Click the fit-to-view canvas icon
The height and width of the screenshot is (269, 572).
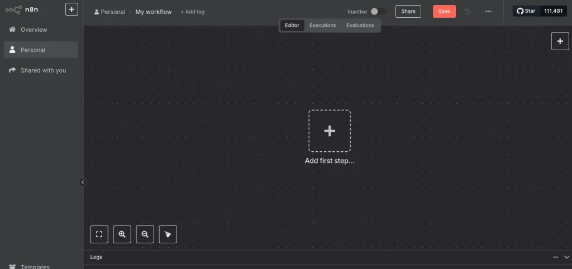coord(99,234)
